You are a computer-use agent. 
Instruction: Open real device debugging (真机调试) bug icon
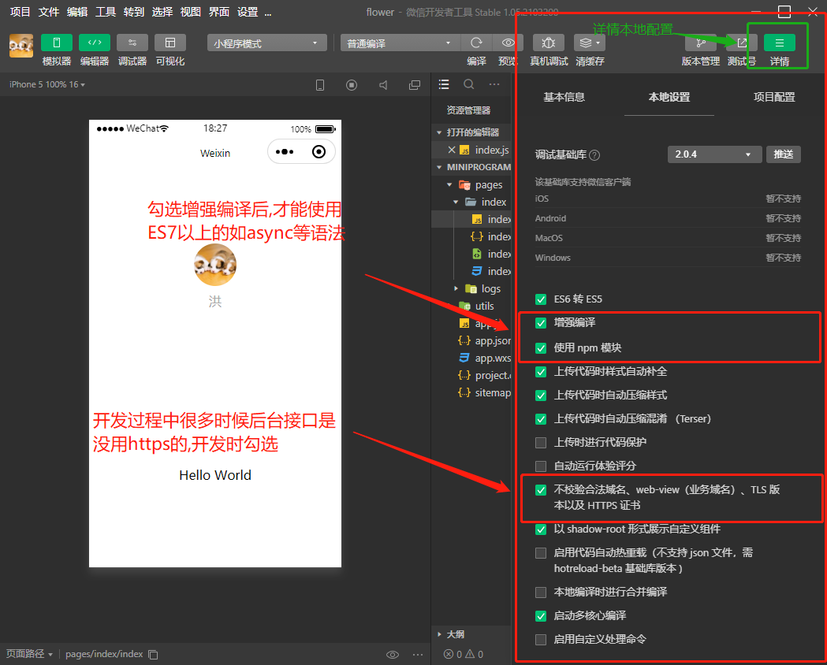coord(549,43)
